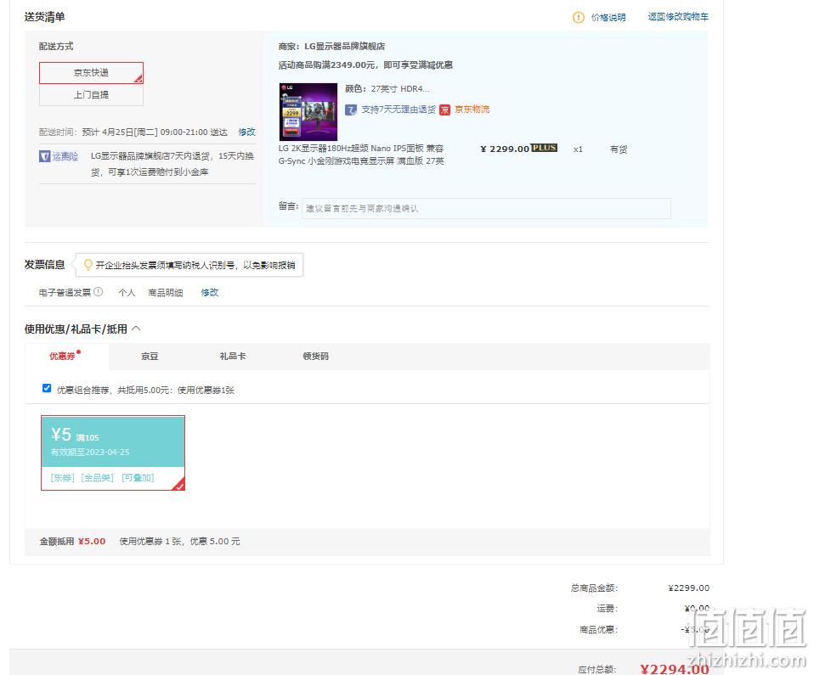Click the 个人 invoice type text
The height and width of the screenshot is (675, 814).
pos(127,293)
